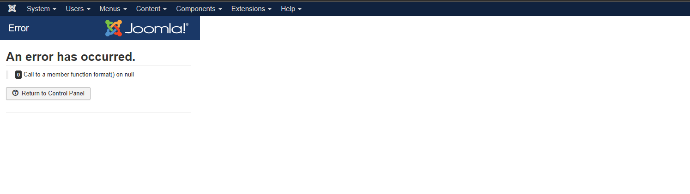The width and height of the screenshot is (690, 194).
Task: Open the Help menu
Action: (x=291, y=9)
